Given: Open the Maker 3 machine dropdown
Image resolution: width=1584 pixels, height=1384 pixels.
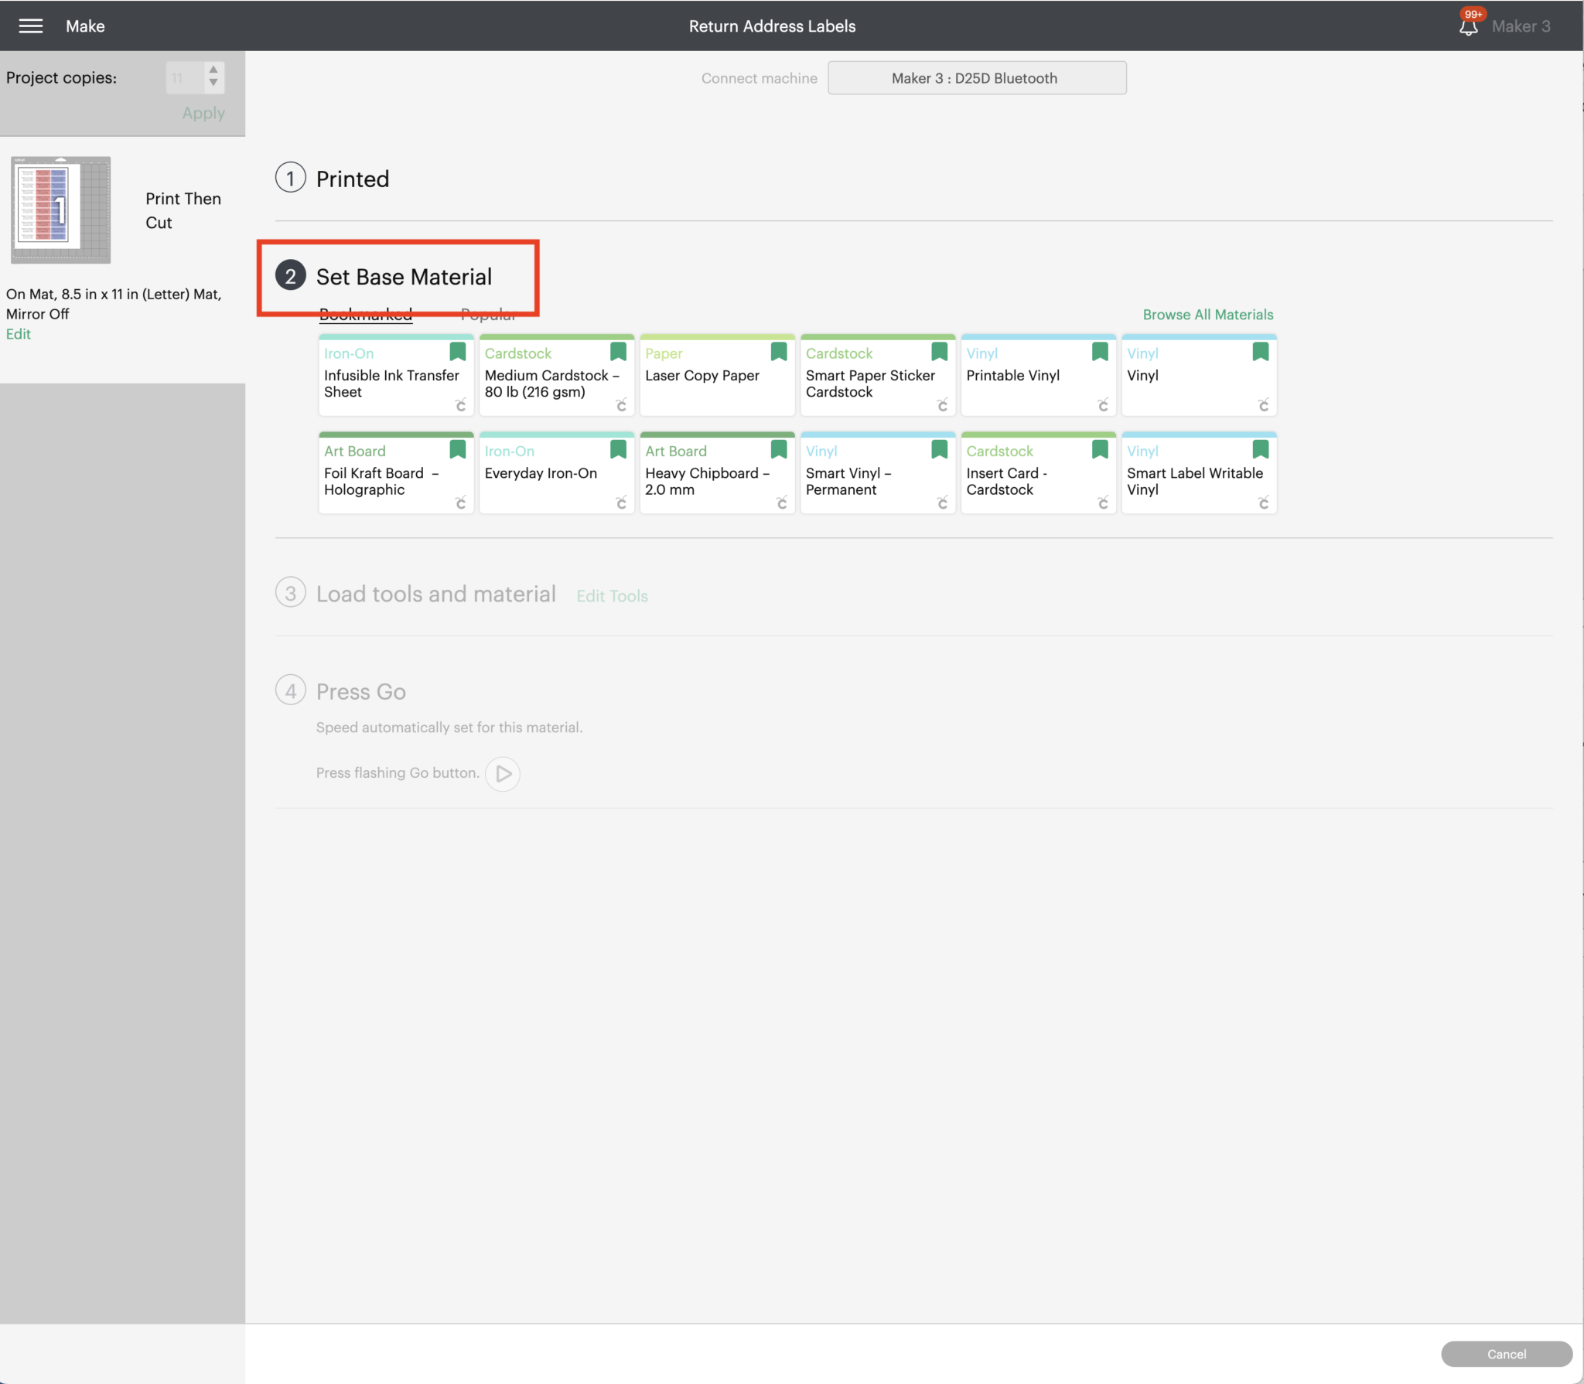Looking at the screenshot, I should (976, 78).
